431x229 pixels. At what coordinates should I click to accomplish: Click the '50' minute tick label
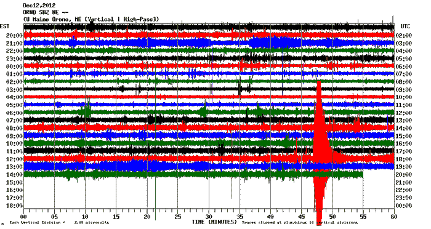click(x=332, y=217)
